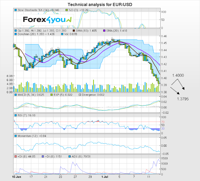Click the 1.4000 price target annotation

178,75
